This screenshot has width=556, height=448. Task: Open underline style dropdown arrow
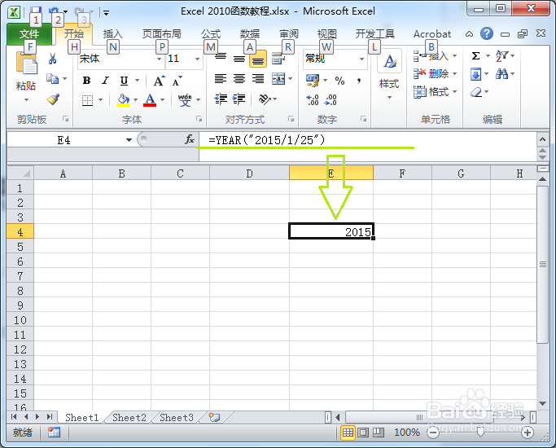click(137, 81)
